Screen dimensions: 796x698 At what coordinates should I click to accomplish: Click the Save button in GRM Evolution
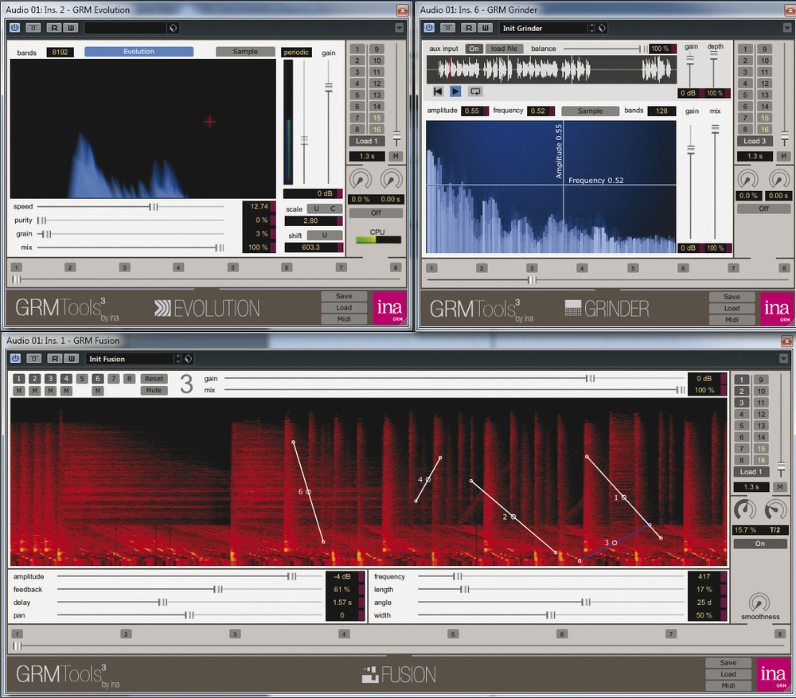344,296
